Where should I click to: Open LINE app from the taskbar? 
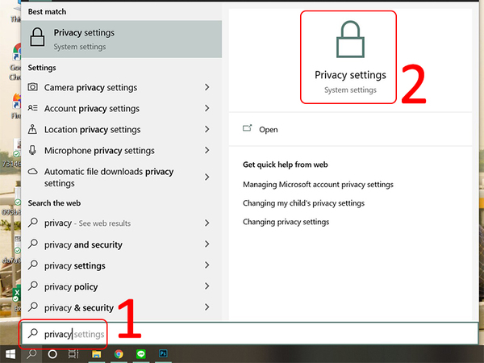(141, 354)
